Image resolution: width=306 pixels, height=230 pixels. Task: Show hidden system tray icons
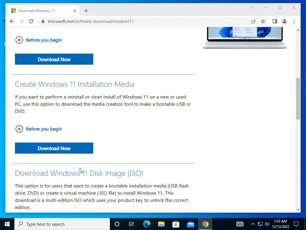click(x=253, y=224)
